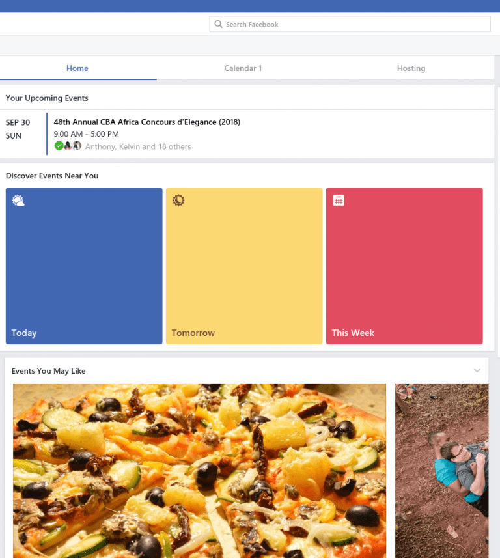500x558 pixels.
Task: Open the Hosting tab
Action: (x=411, y=68)
